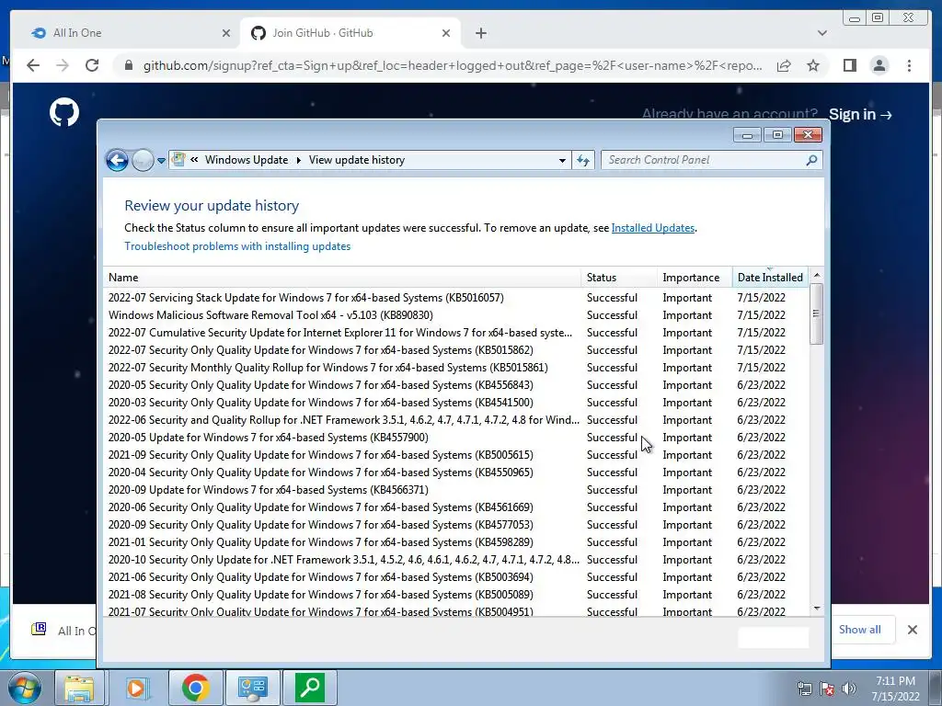Screen dimensions: 942x706
Task: Select the KB4556843 update entry
Action: [x=455, y=385]
